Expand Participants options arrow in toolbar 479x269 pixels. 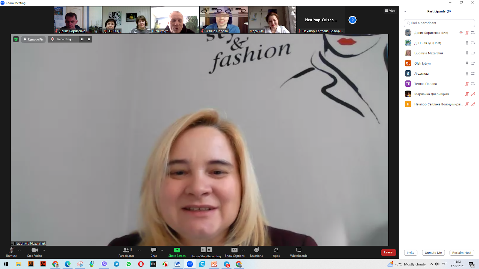click(140, 250)
